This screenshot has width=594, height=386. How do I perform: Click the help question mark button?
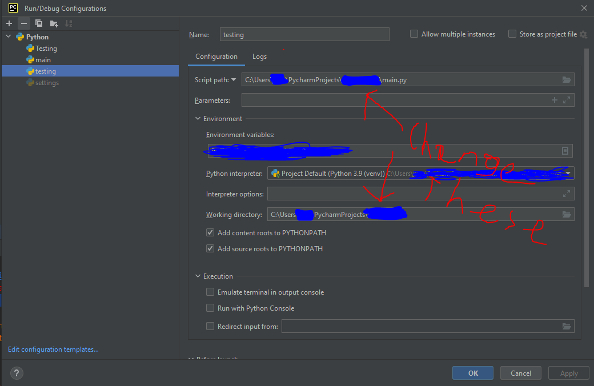point(17,373)
